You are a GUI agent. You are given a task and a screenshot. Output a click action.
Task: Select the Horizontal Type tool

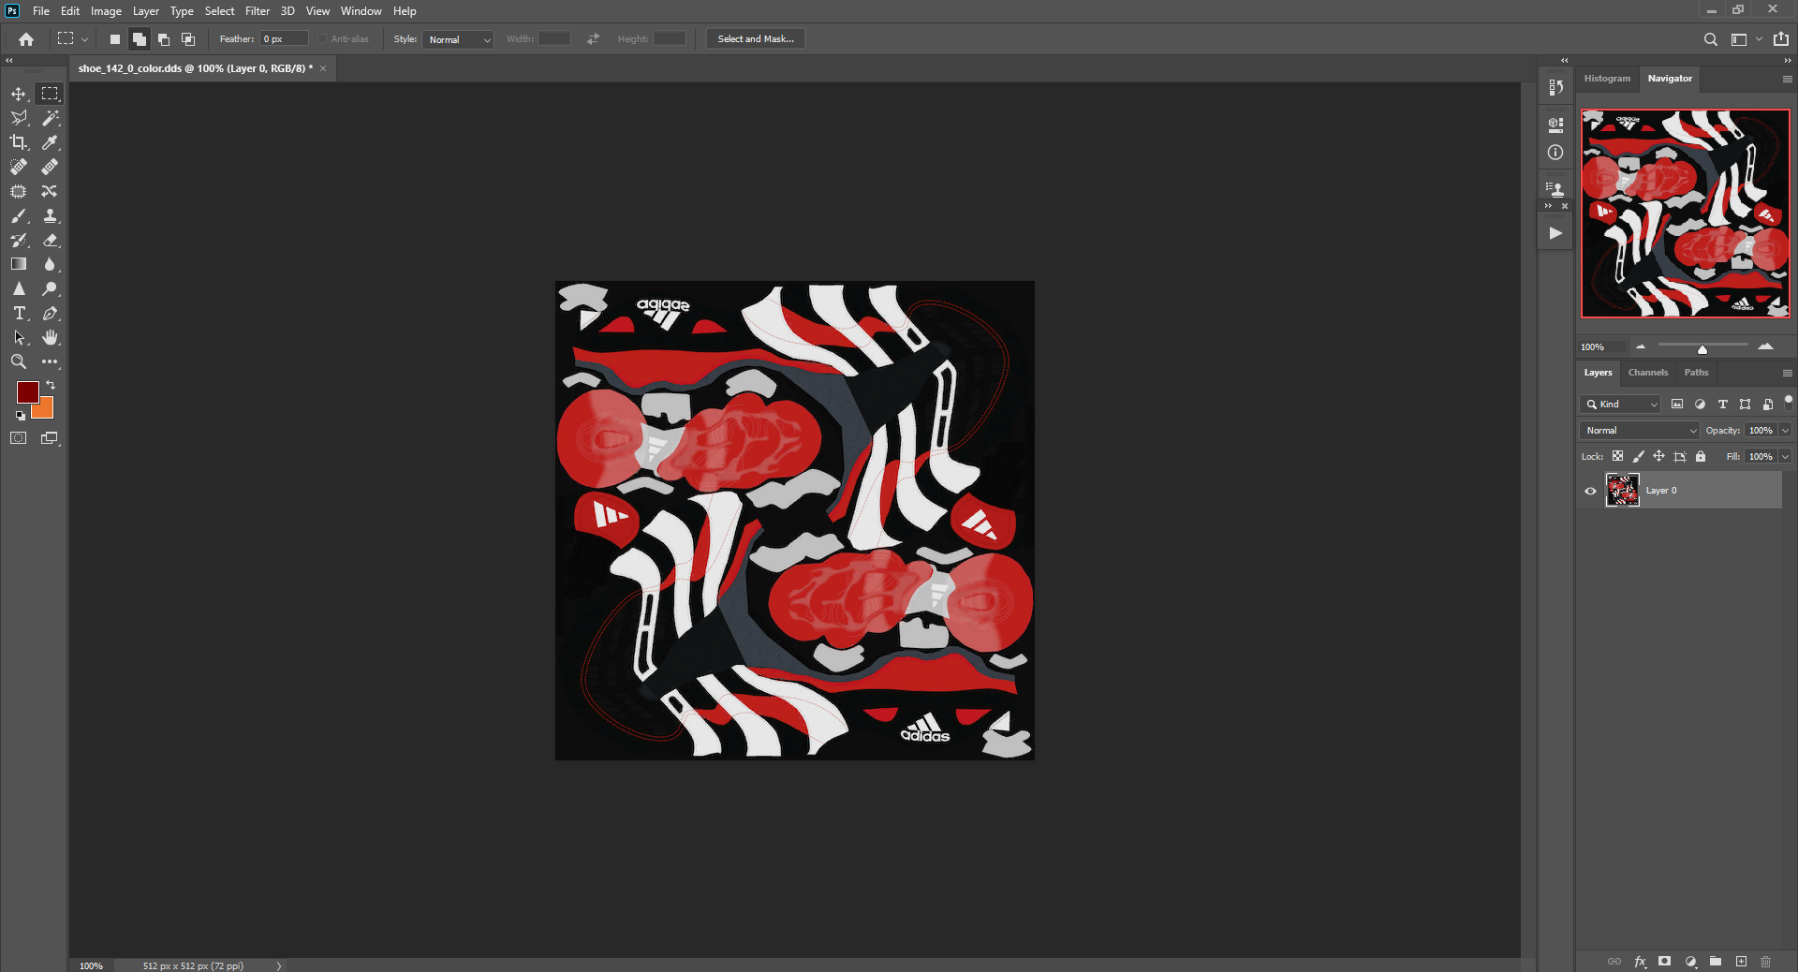pyautogui.click(x=19, y=313)
